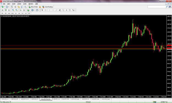The image size is (172, 103).
Task: Open a new chart window
Action: (x=2, y=7)
